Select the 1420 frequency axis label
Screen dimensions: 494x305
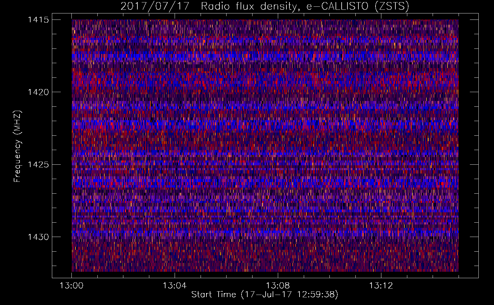(38, 92)
